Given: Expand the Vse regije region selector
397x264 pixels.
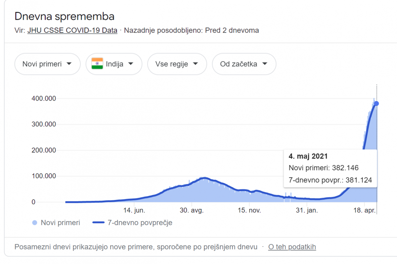Looking at the screenshot, I should point(177,64).
